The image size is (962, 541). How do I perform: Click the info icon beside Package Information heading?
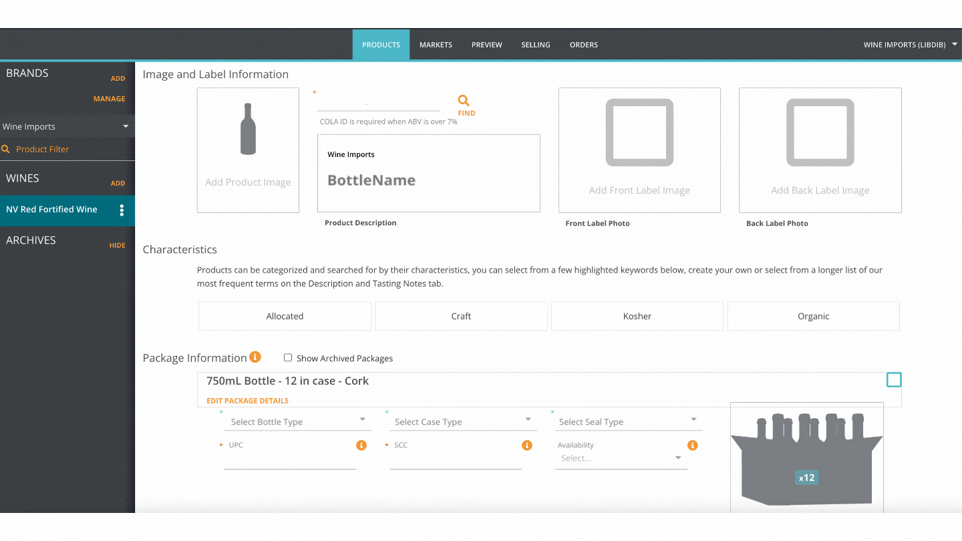[255, 357]
